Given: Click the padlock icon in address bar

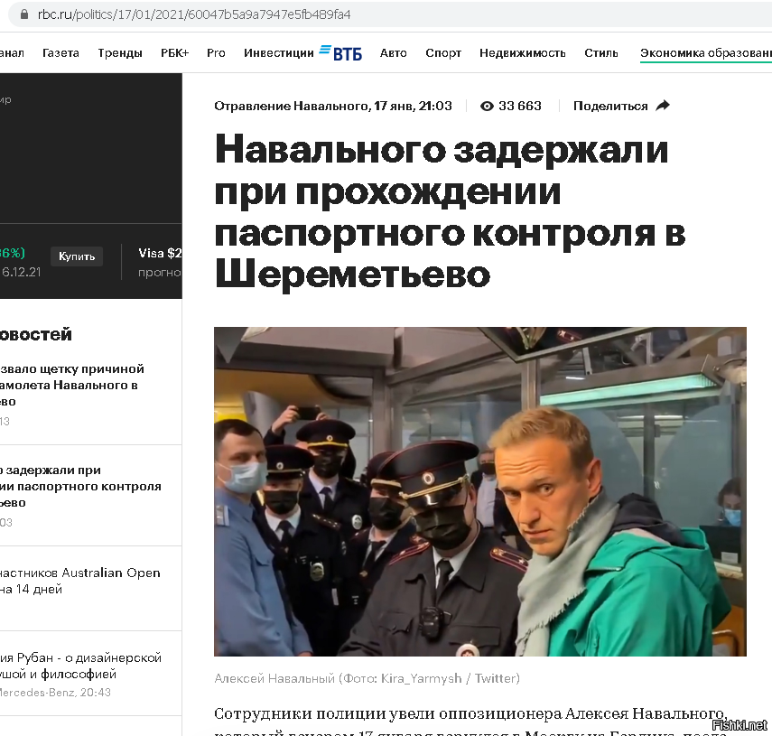Looking at the screenshot, I should pyautogui.click(x=23, y=14).
